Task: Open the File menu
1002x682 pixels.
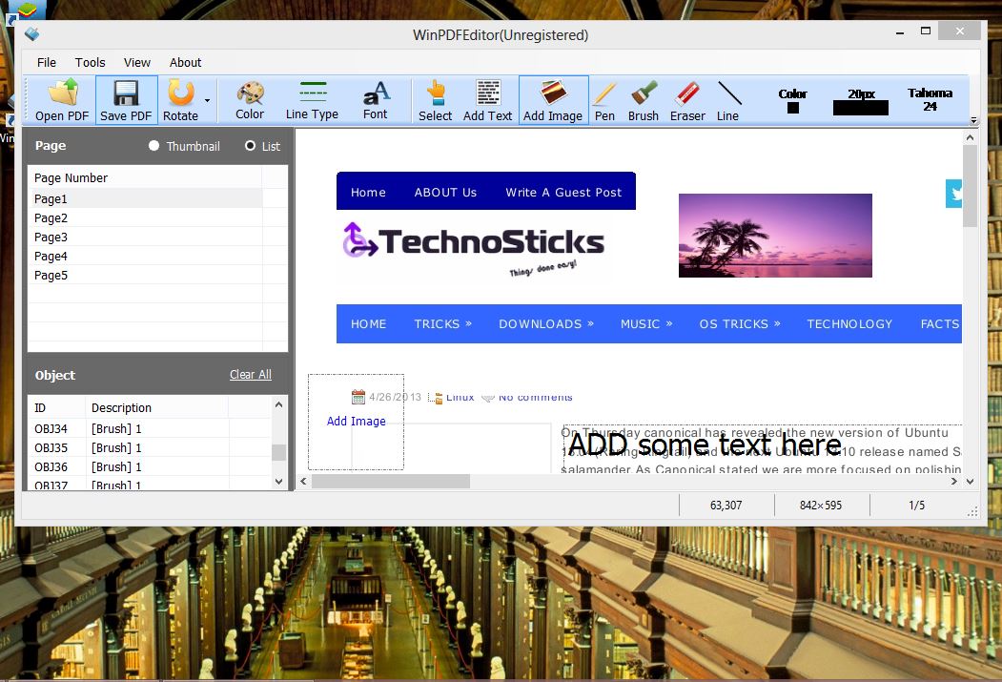Action: pos(47,62)
